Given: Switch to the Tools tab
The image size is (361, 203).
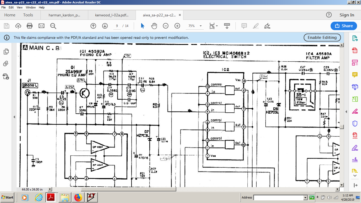Looking at the screenshot, I should (28, 15).
